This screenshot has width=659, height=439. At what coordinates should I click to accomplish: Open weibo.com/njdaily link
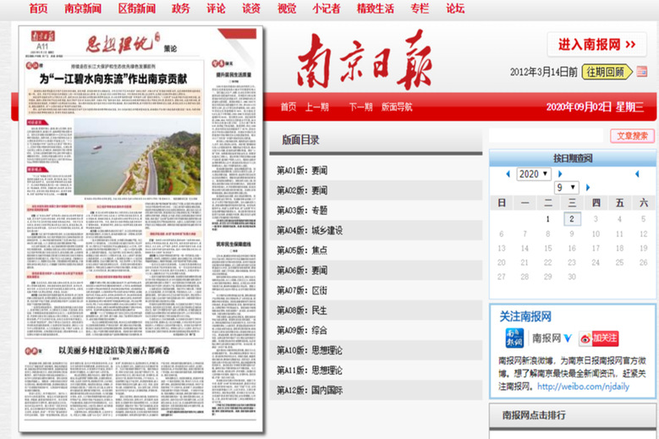[584, 387]
